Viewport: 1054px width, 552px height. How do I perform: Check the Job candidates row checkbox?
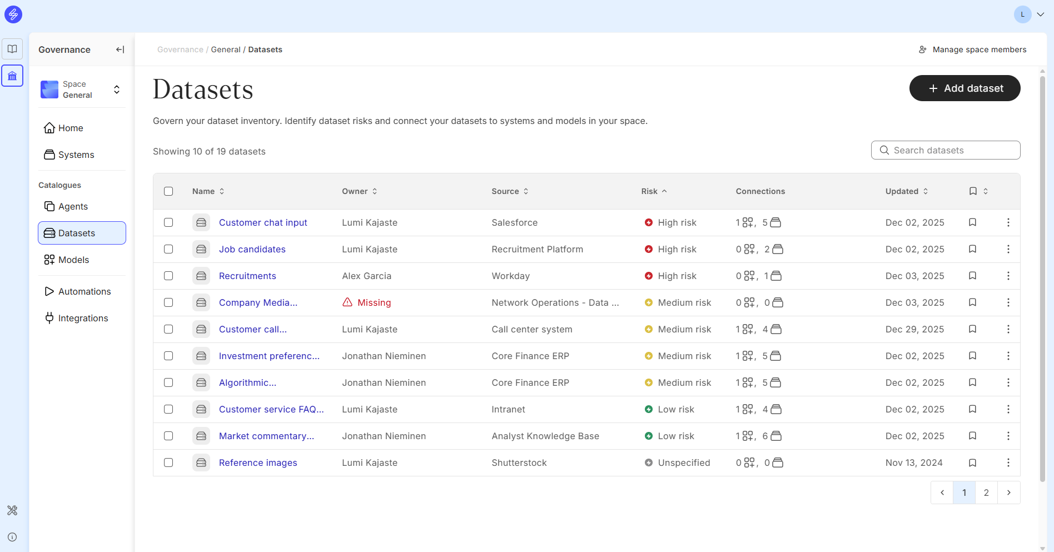tap(168, 249)
